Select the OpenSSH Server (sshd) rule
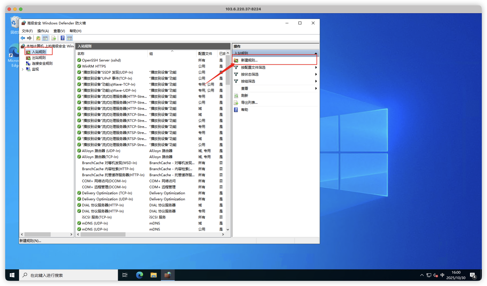The height and width of the screenshot is (286, 487). [x=101, y=60]
